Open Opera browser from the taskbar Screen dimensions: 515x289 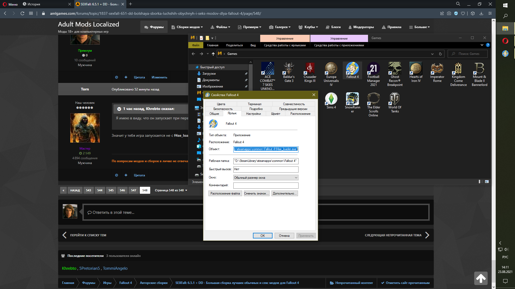point(505,41)
